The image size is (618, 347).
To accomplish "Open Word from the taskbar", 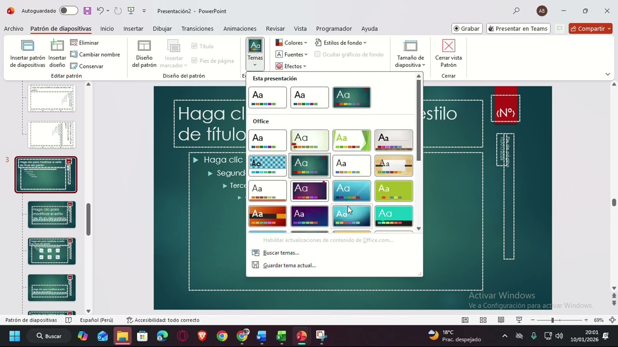I will pos(261,336).
